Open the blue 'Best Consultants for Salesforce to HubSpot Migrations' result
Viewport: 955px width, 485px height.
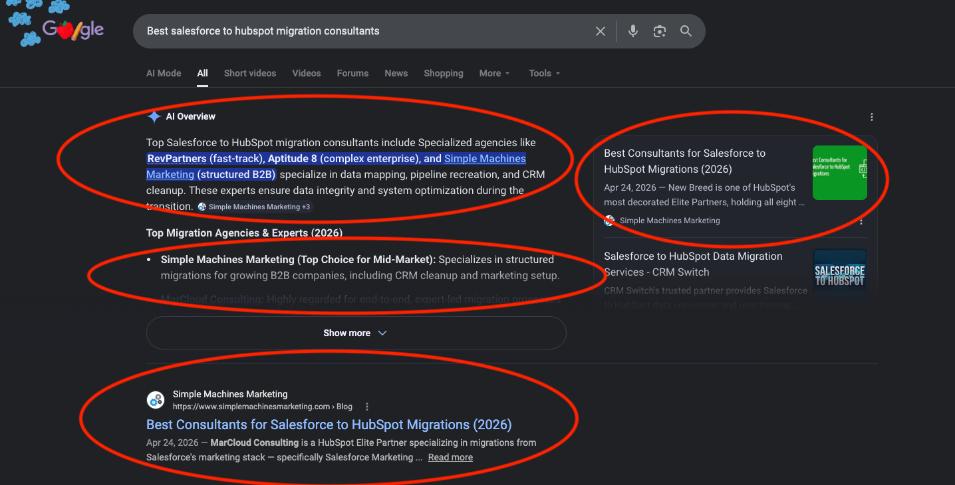point(329,425)
